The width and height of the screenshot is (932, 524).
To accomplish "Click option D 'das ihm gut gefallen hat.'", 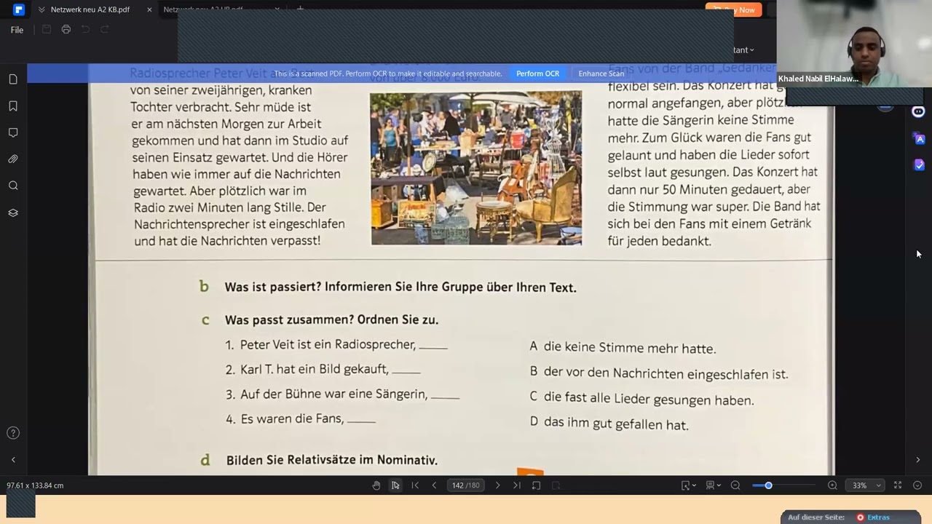I will pyautogui.click(x=616, y=424).
